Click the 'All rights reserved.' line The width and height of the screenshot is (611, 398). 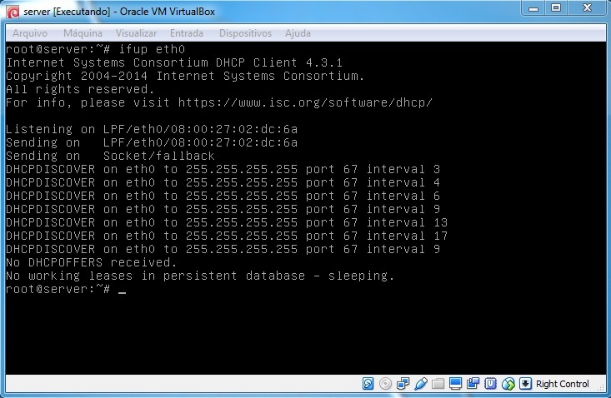[80, 89]
